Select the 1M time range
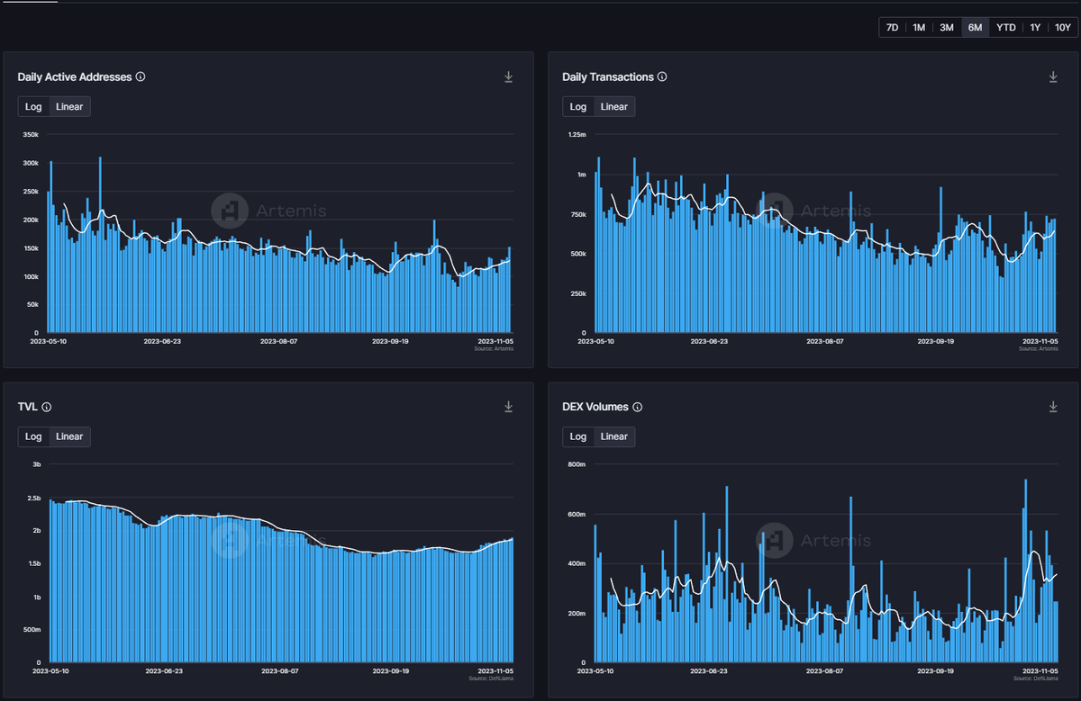Image resolution: width=1081 pixels, height=701 pixels. pyautogui.click(x=919, y=27)
